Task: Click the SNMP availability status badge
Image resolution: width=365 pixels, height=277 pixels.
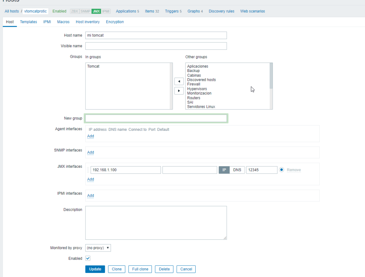Action: [85, 11]
